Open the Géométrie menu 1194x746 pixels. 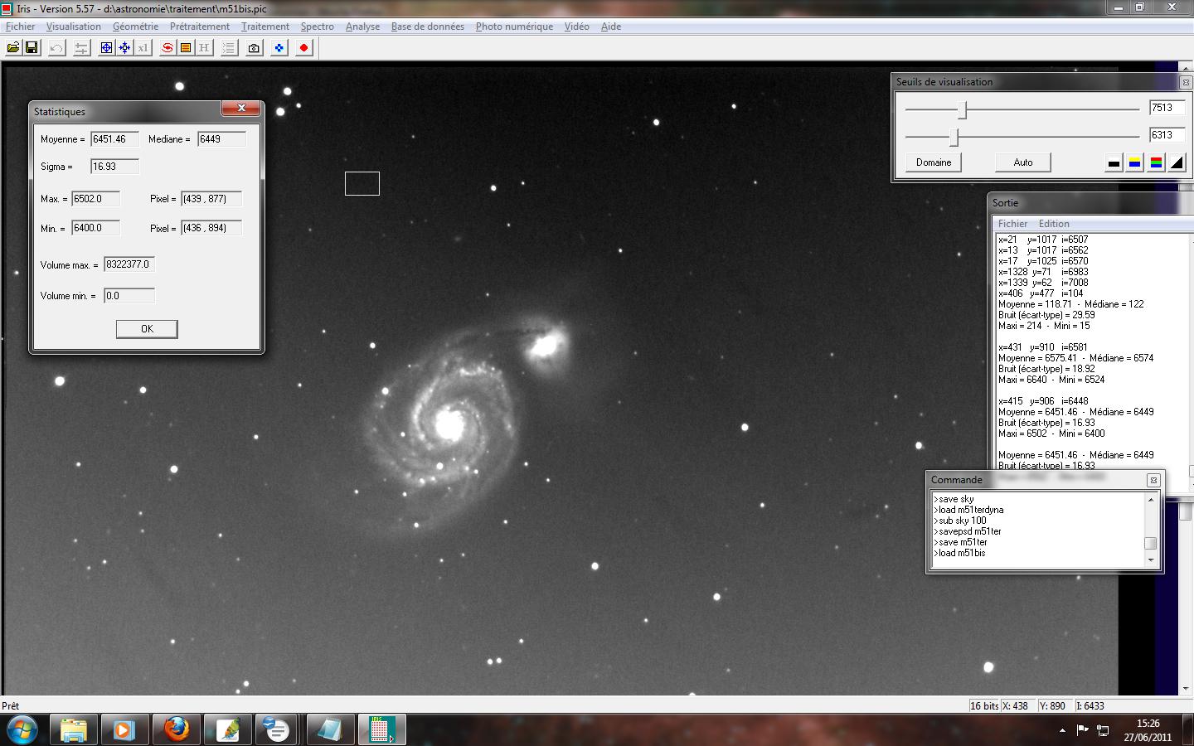click(x=135, y=27)
